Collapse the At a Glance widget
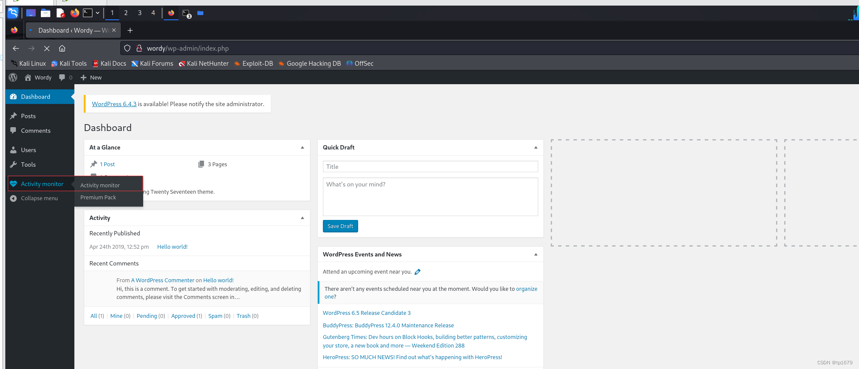The height and width of the screenshot is (369, 859). click(x=302, y=147)
